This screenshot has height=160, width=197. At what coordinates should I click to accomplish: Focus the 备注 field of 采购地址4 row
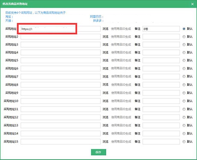161,53
